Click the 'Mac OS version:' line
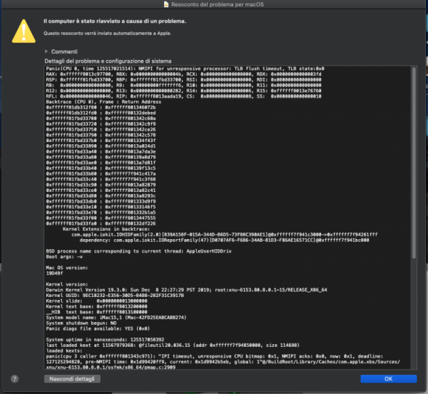The image size is (428, 394). (x=67, y=268)
